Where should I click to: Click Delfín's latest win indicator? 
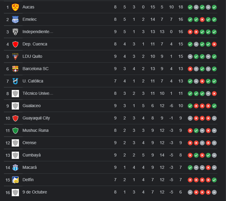click(x=214, y=180)
